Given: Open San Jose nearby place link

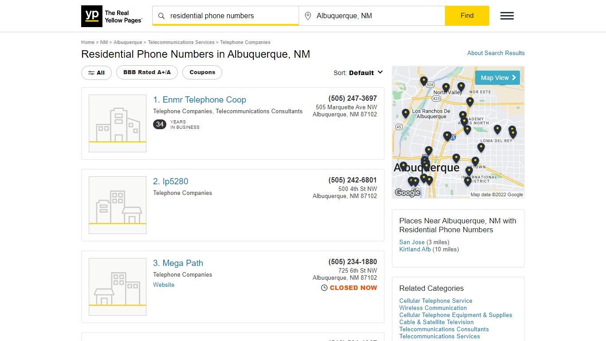Looking at the screenshot, I should [x=412, y=242].
